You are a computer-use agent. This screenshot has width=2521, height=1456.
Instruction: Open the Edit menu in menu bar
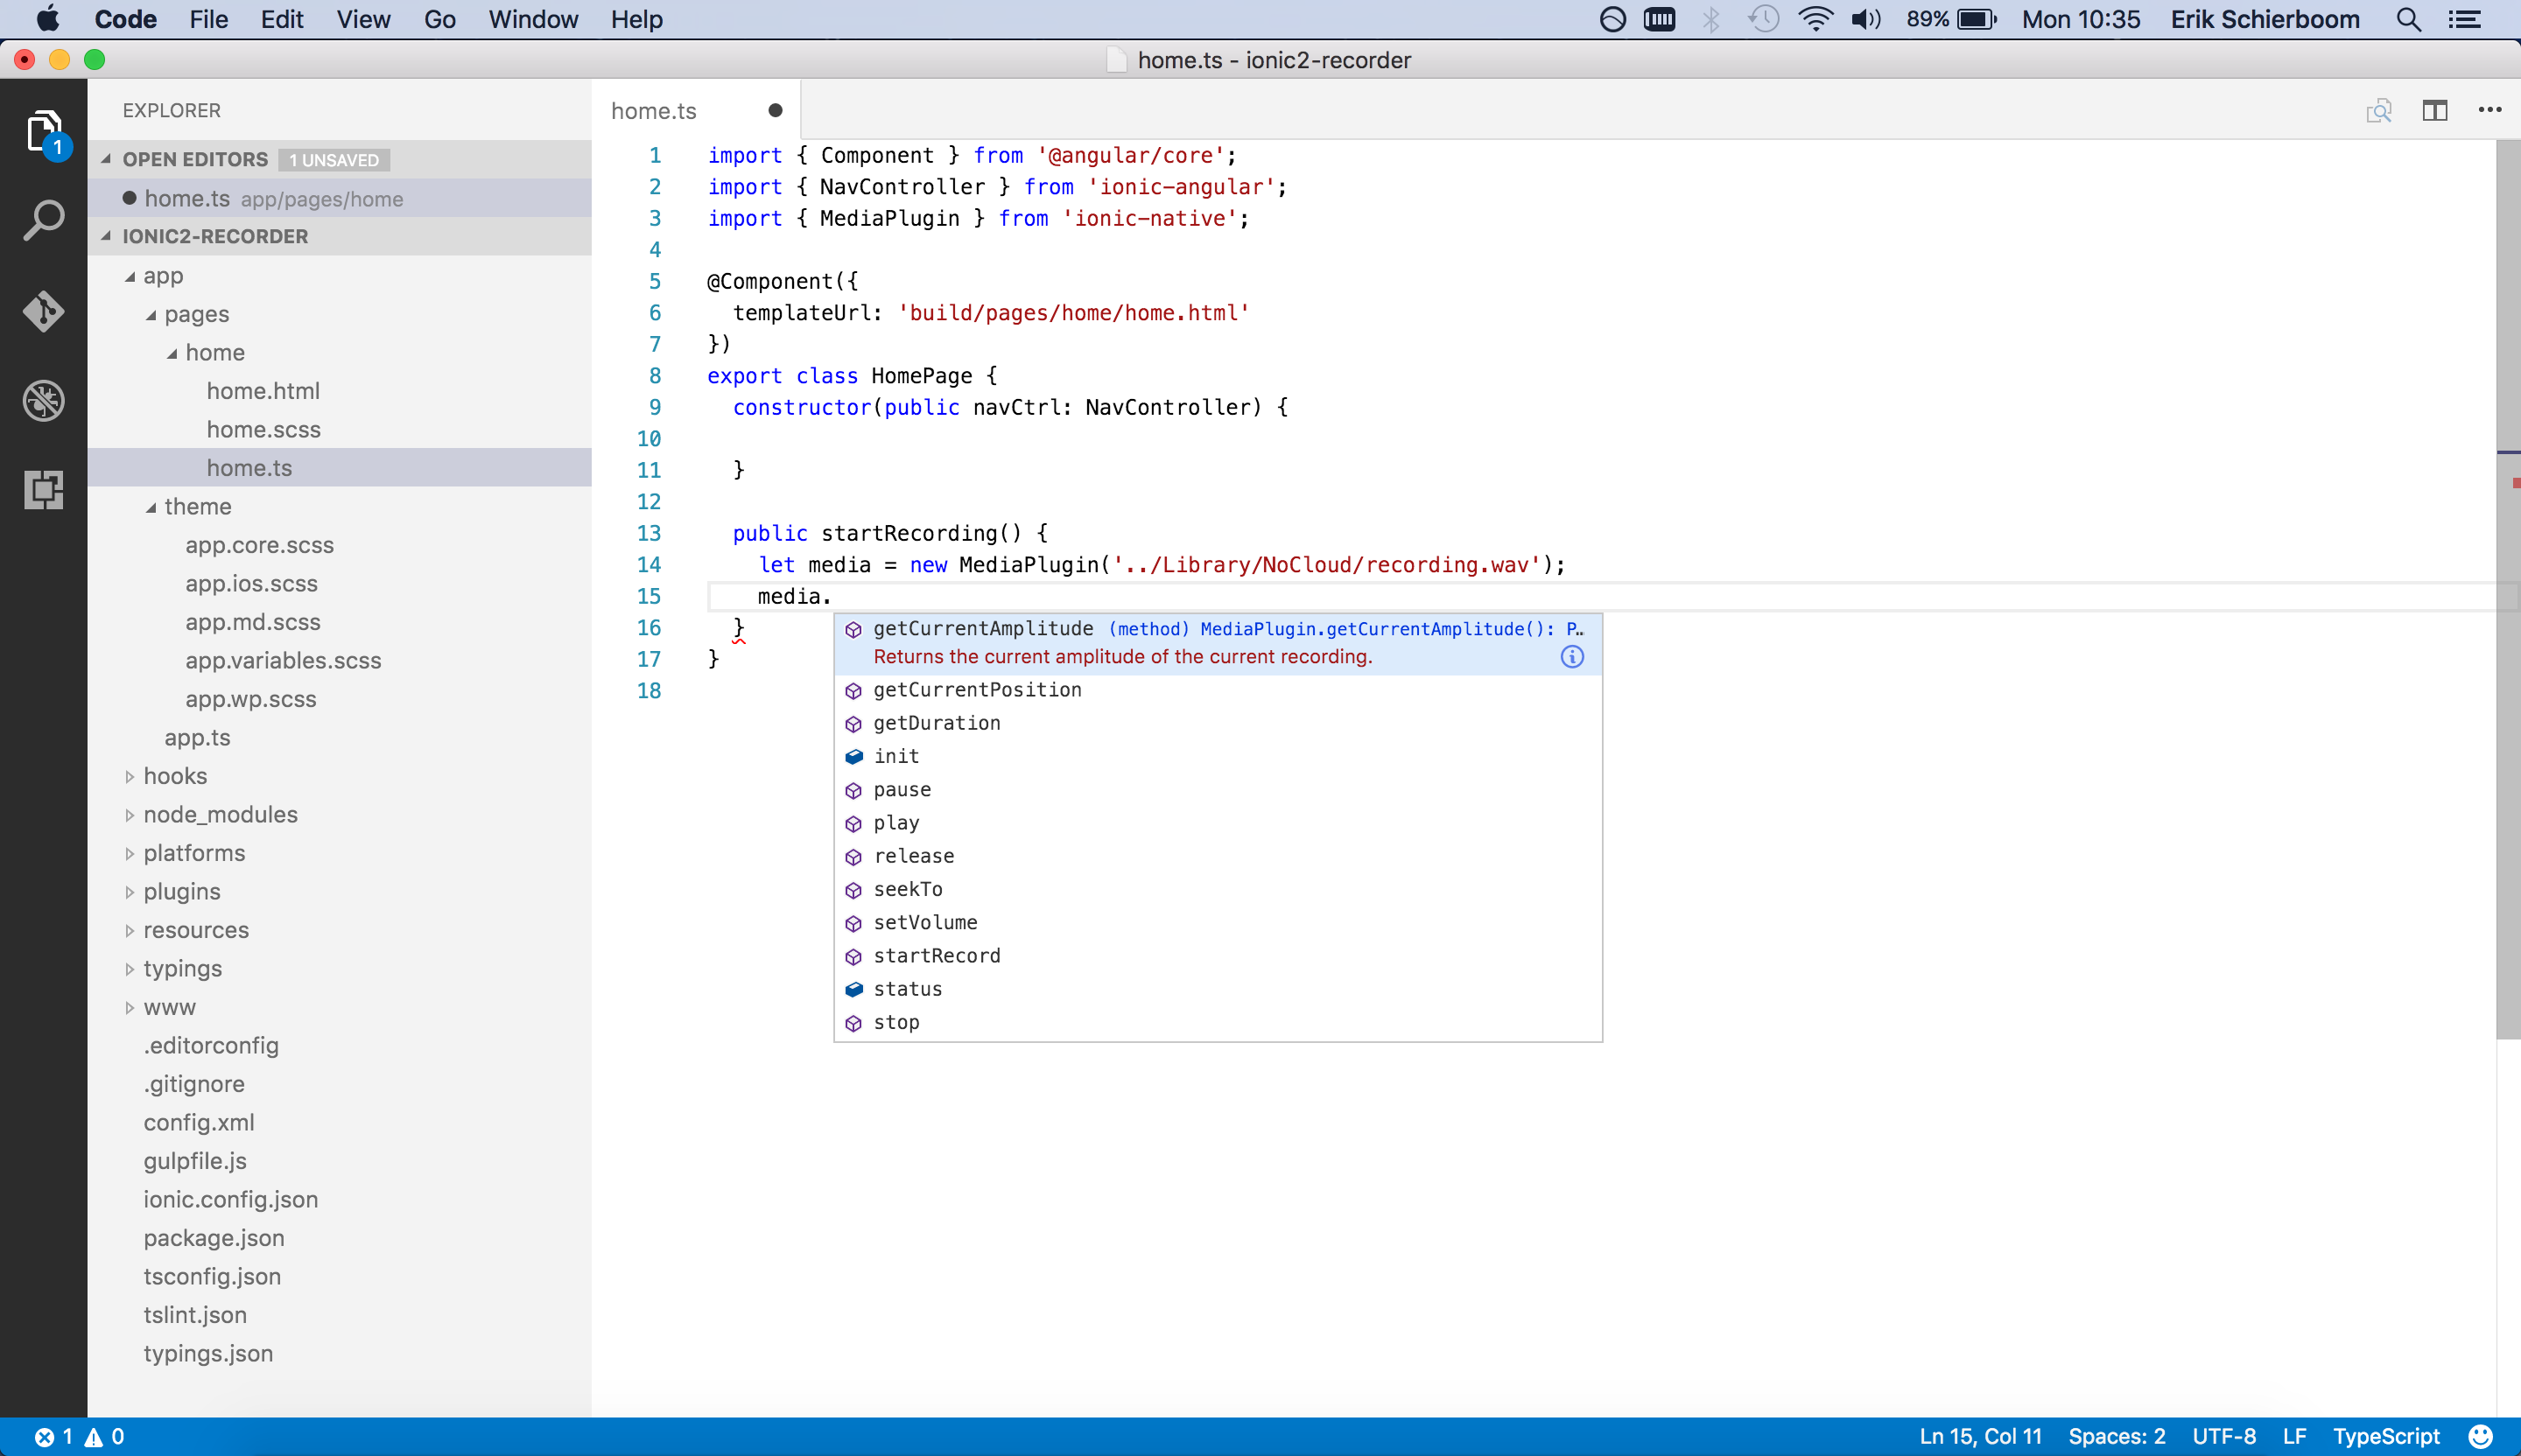click(281, 21)
